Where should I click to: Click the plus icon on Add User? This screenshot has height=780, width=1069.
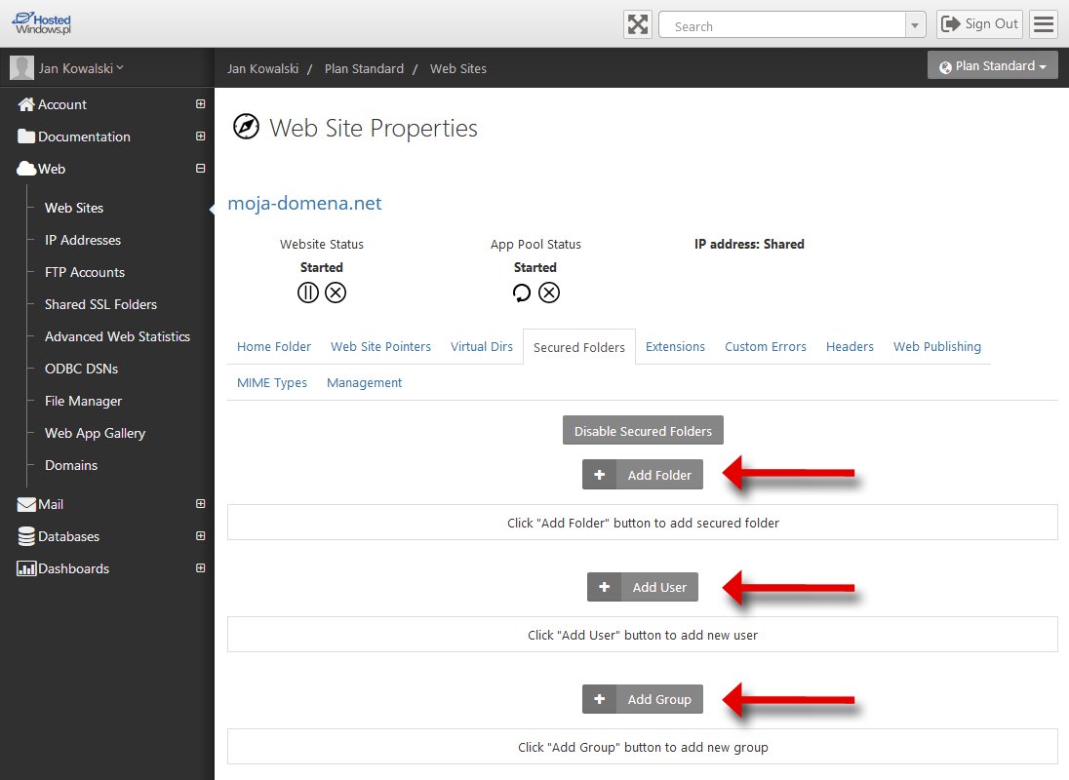[x=604, y=587]
